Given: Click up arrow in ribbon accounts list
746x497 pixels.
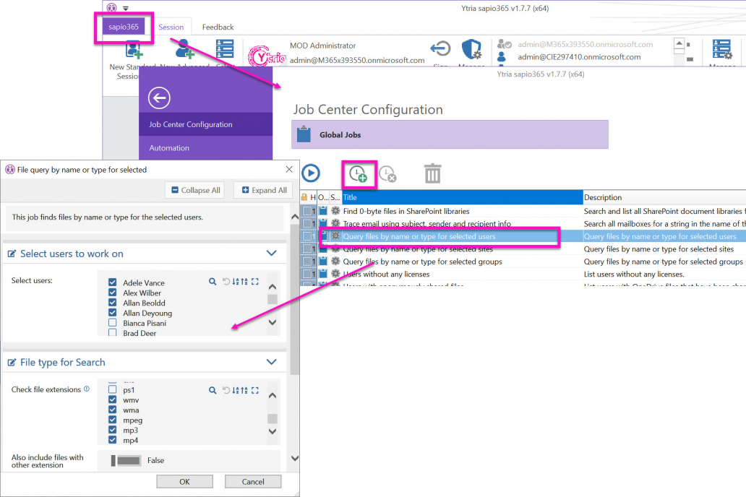Looking at the screenshot, I should [679, 44].
